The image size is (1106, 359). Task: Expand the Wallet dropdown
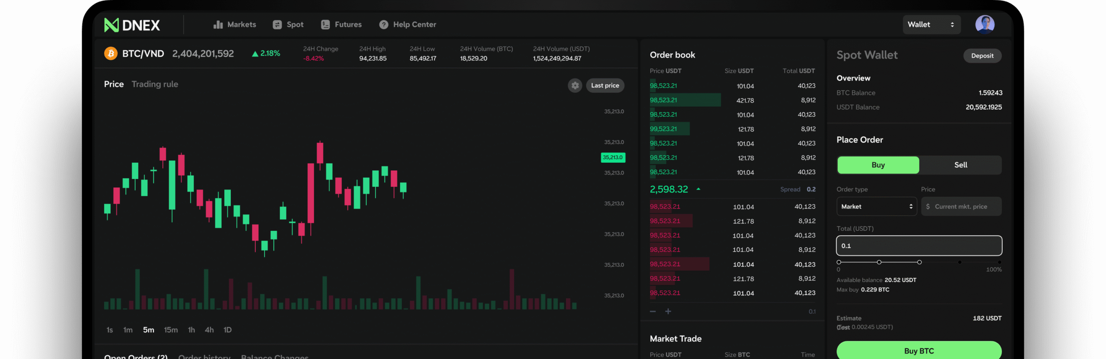(x=931, y=25)
